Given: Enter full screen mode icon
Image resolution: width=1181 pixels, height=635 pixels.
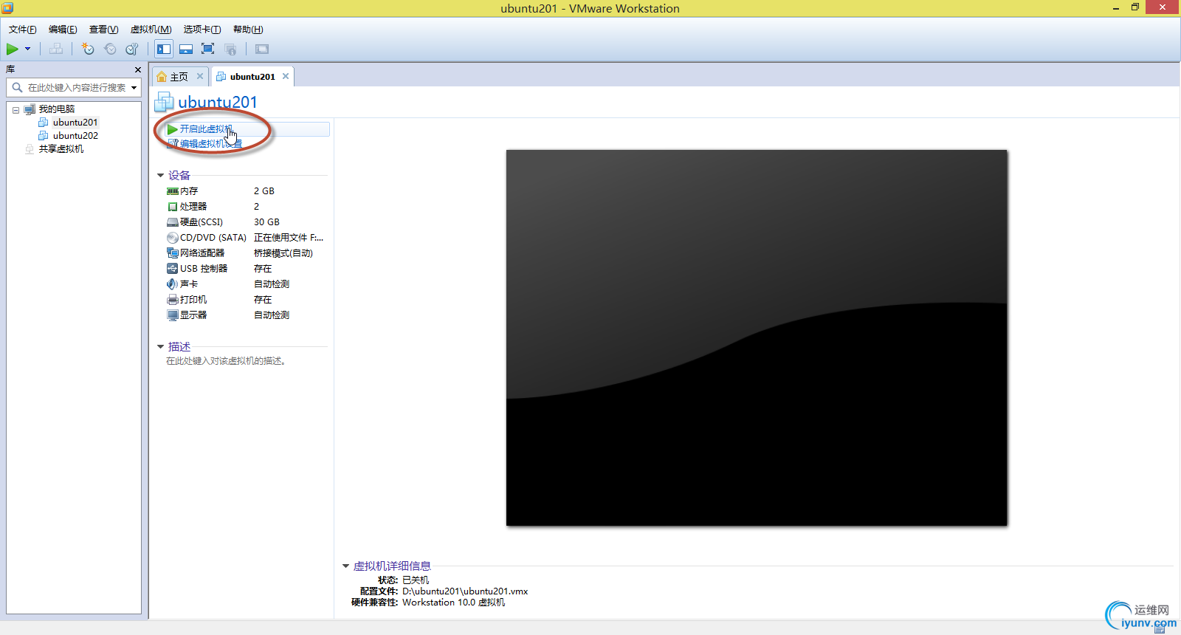Looking at the screenshot, I should coord(208,49).
